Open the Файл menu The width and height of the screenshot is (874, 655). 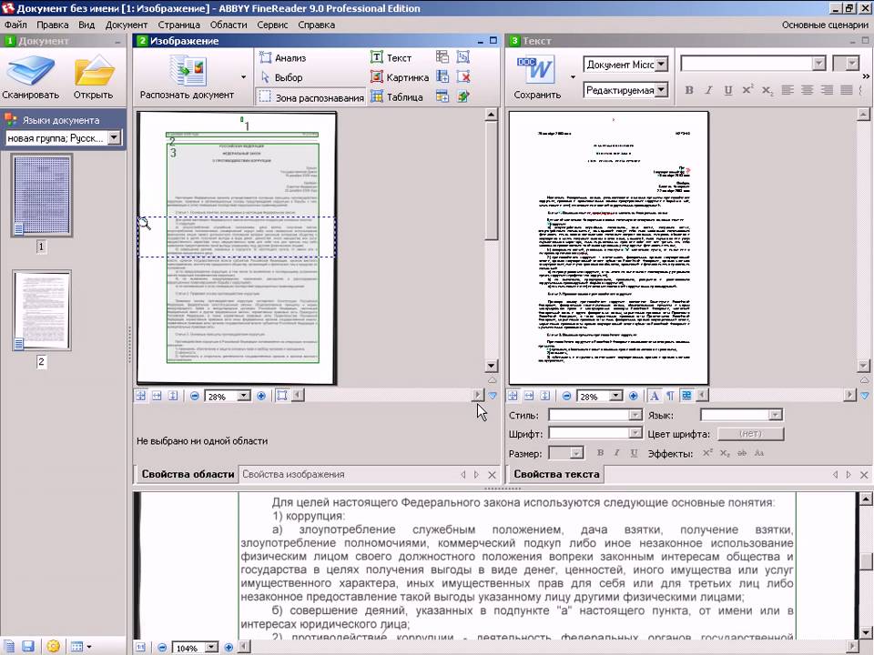(x=15, y=25)
